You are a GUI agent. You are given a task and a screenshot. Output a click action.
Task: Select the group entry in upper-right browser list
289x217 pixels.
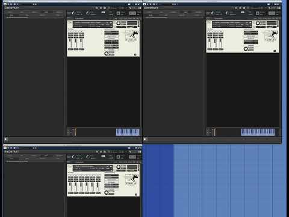click(157, 17)
